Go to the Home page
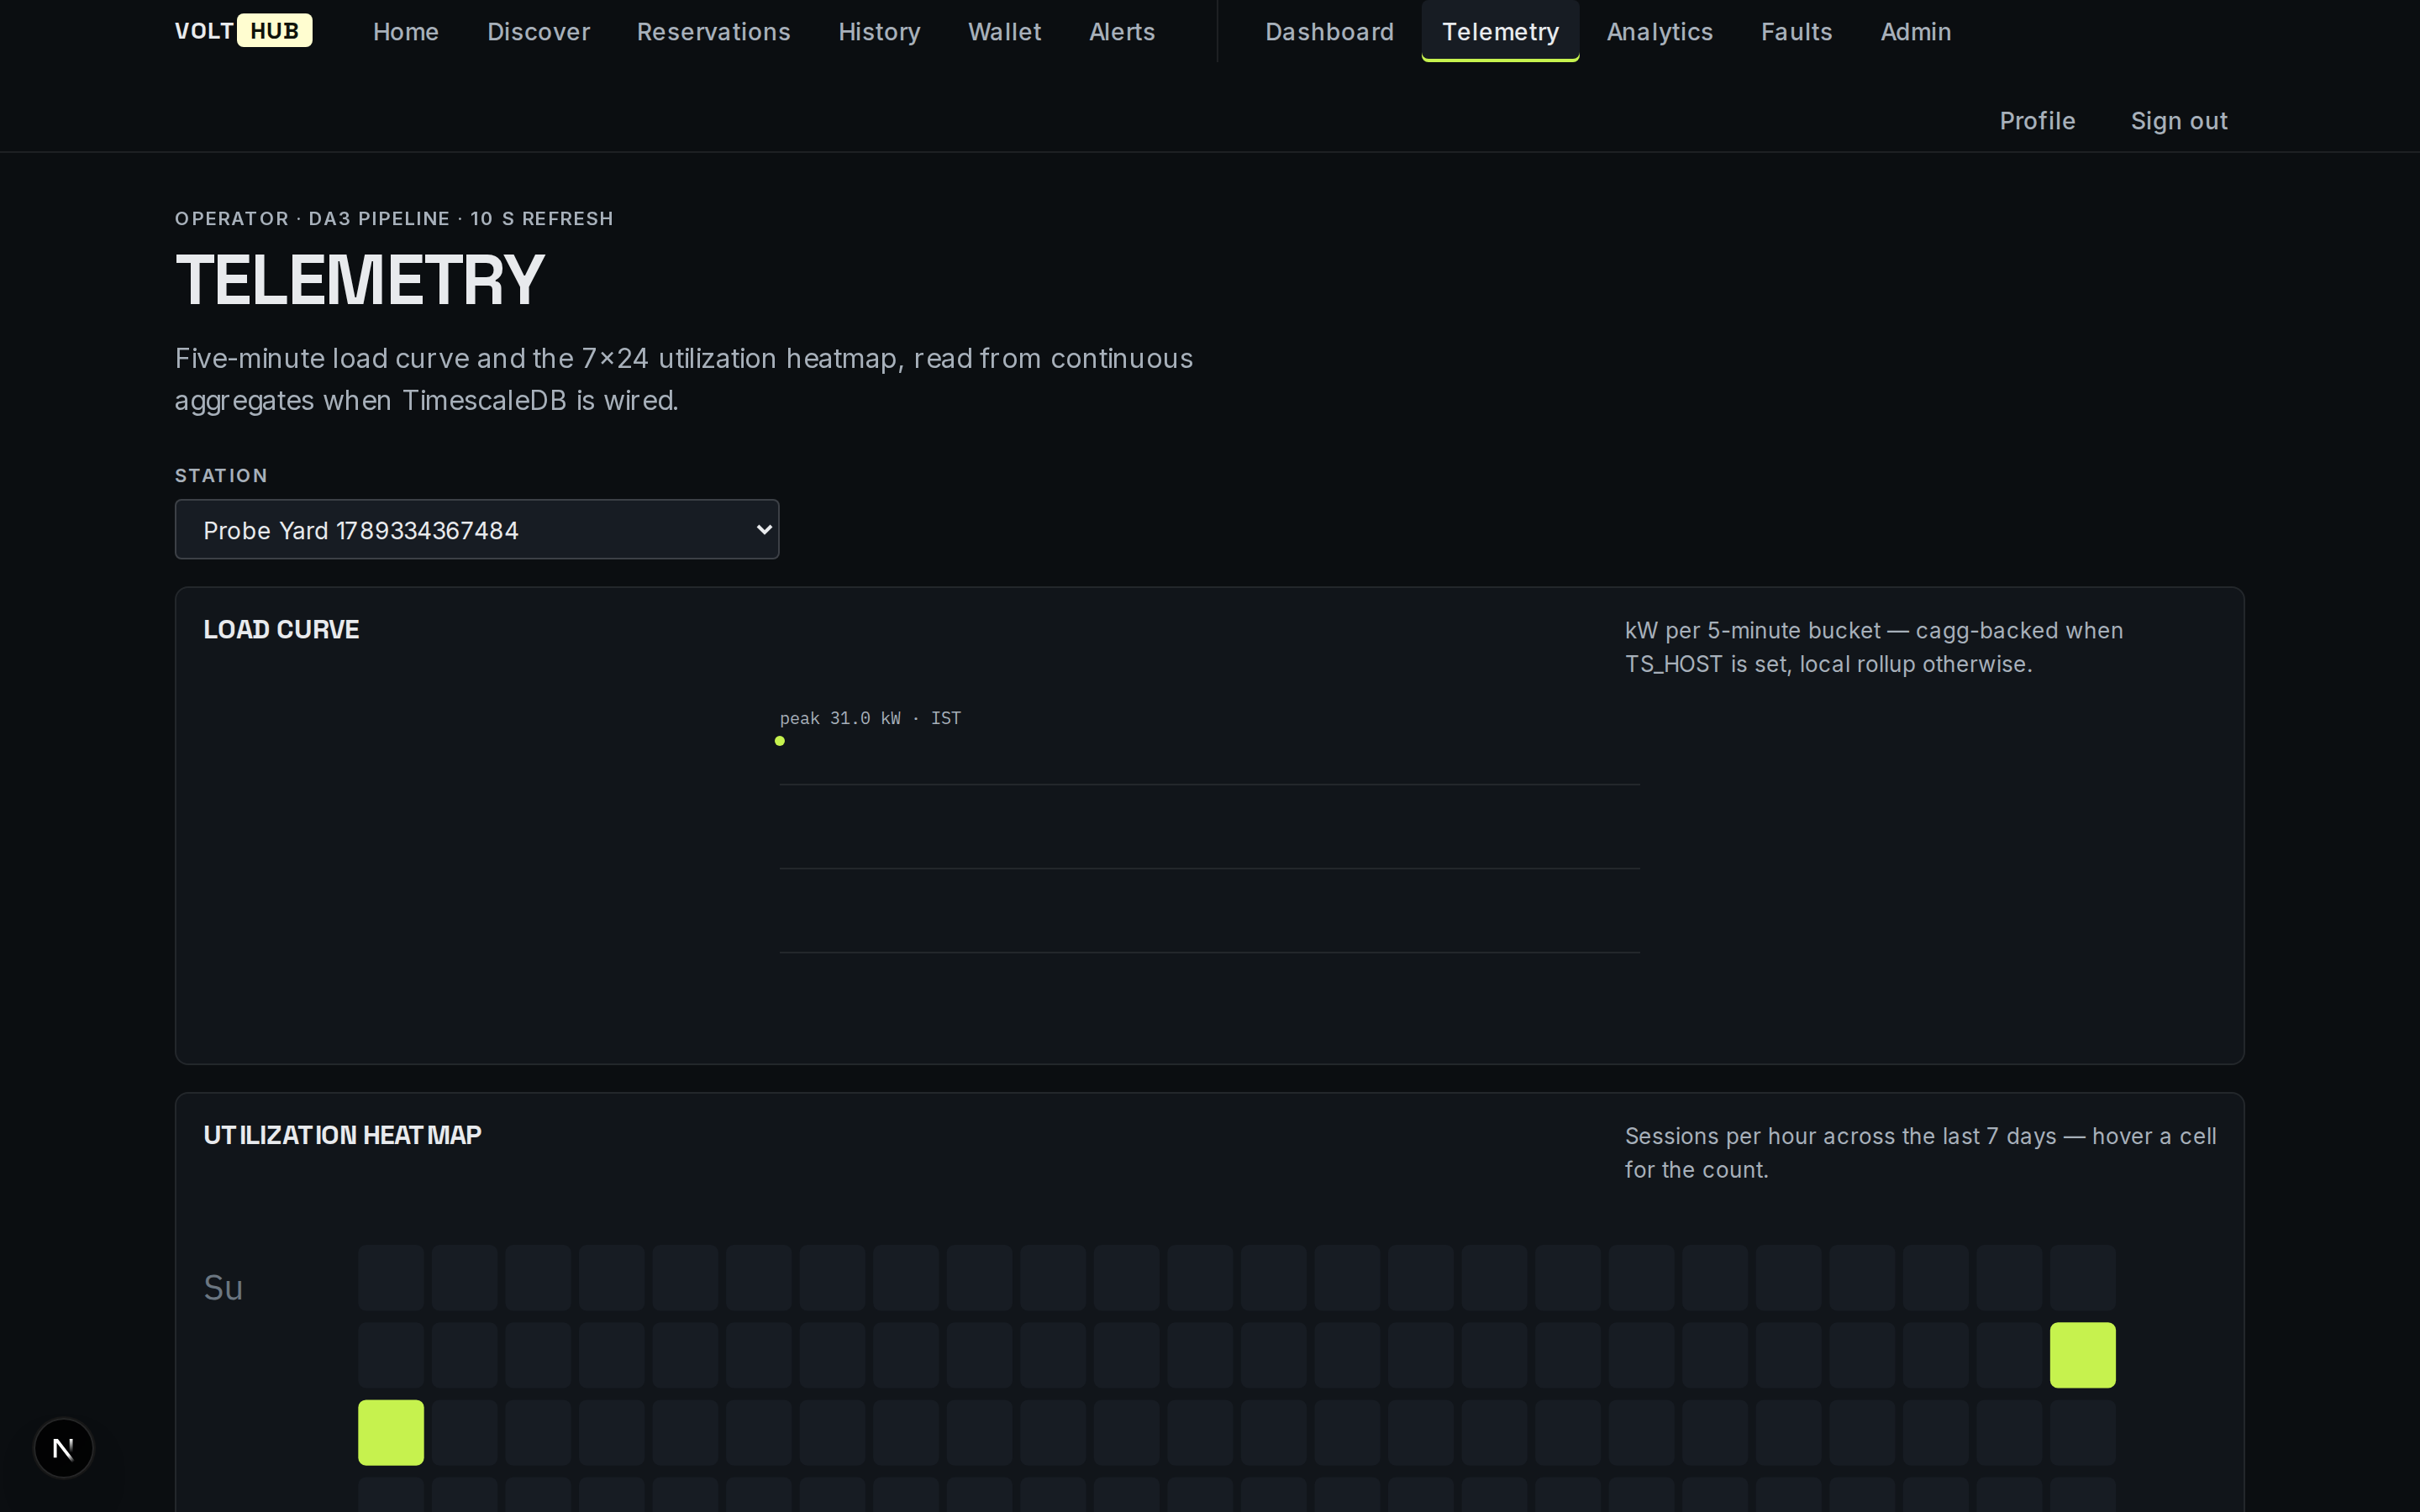 tap(406, 32)
